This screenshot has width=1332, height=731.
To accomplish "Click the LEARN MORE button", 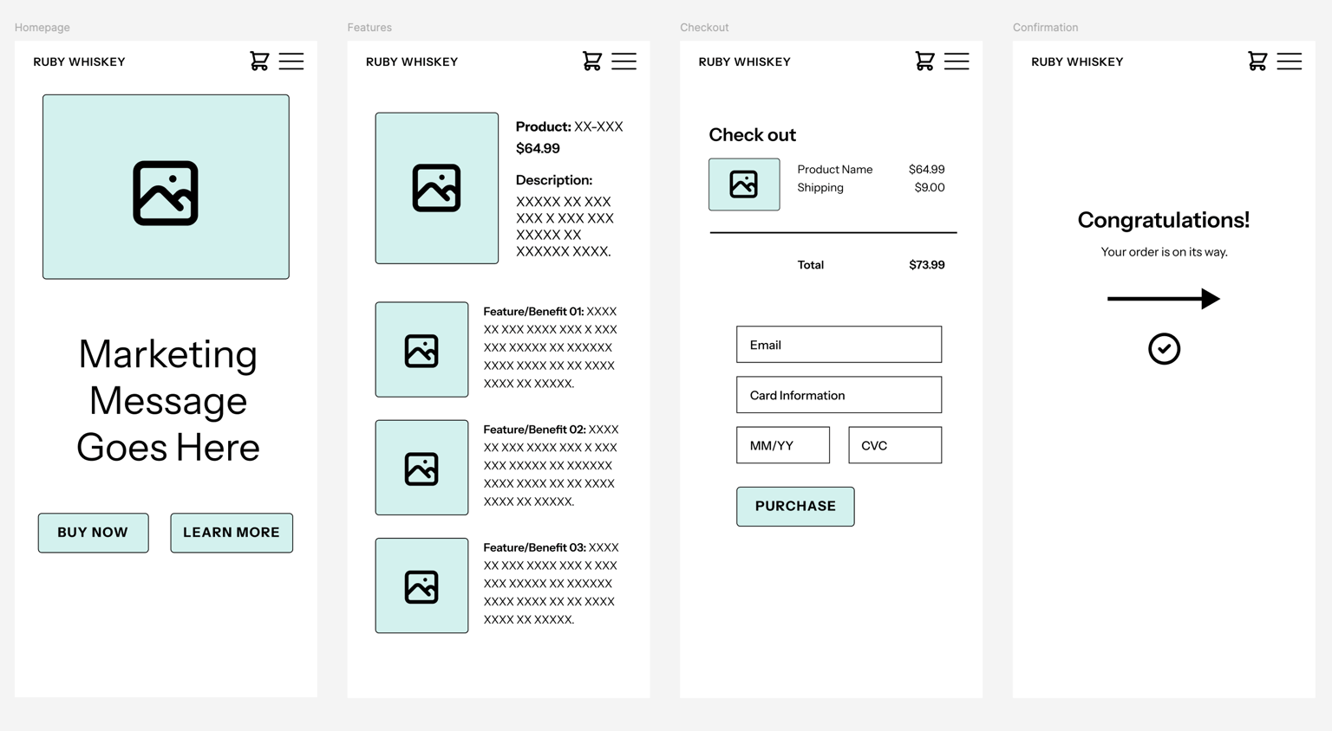I will point(232,533).
